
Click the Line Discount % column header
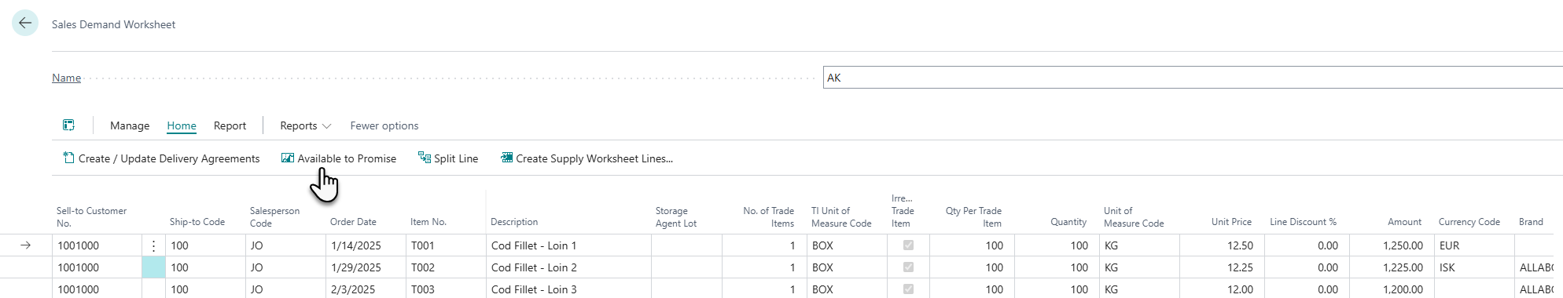tap(1303, 222)
